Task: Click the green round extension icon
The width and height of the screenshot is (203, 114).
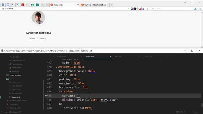Action: point(137,9)
